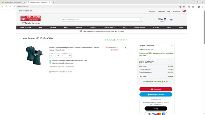The height and width of the screenshot is (115, 205).
Task: Open the Chrome profile avatar
Action: [199, 7]
